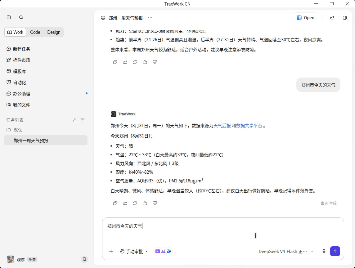The width and height of the screenshot is (355, 268).
Task: Copy the second response below 今天郑州
Action: tap(115, 203)
